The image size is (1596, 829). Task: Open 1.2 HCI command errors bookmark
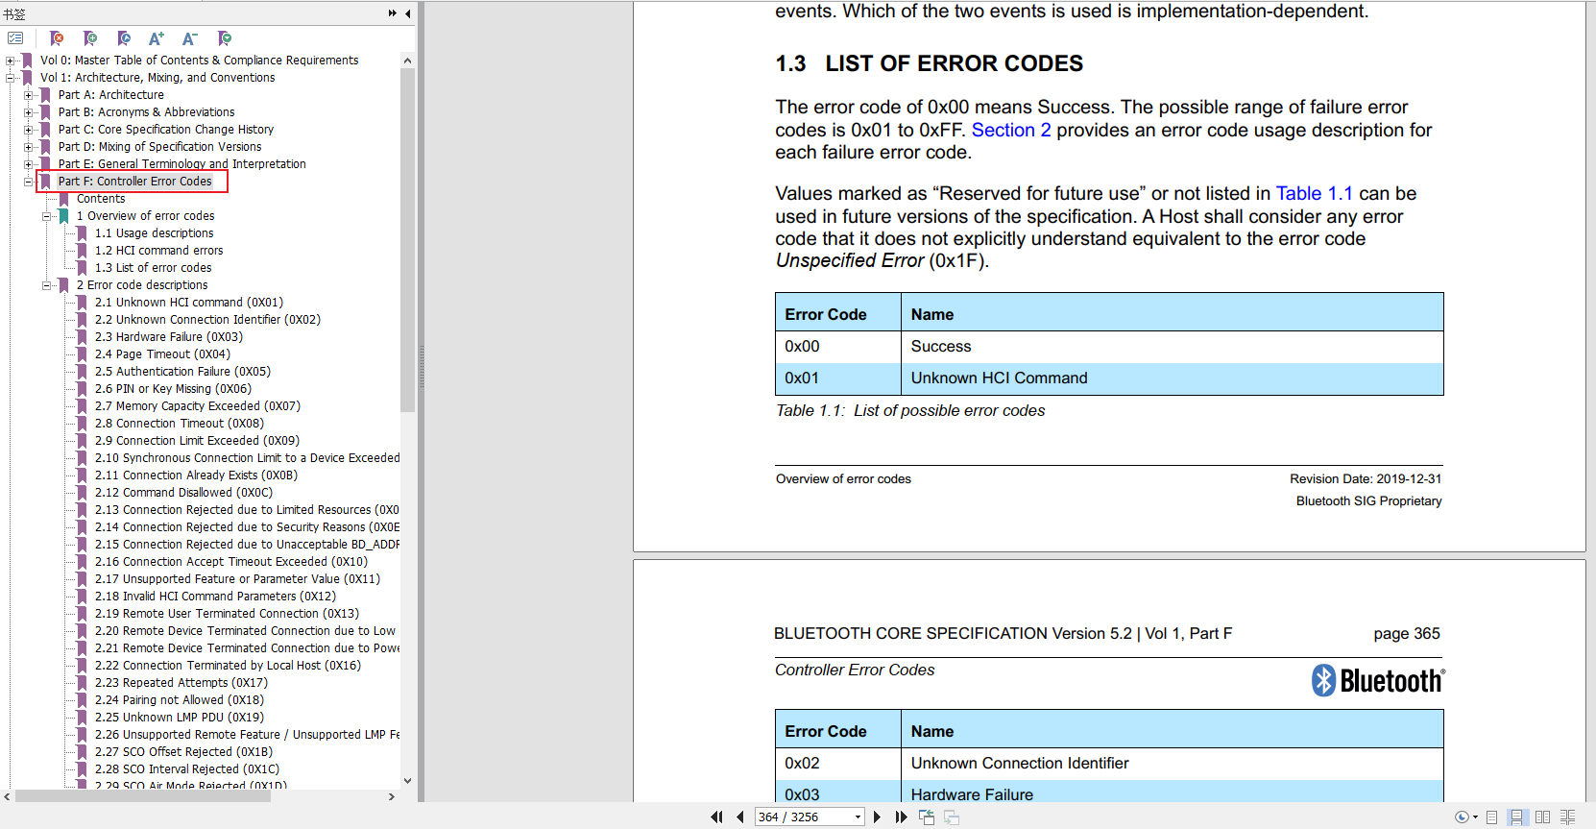coord(158,251)
